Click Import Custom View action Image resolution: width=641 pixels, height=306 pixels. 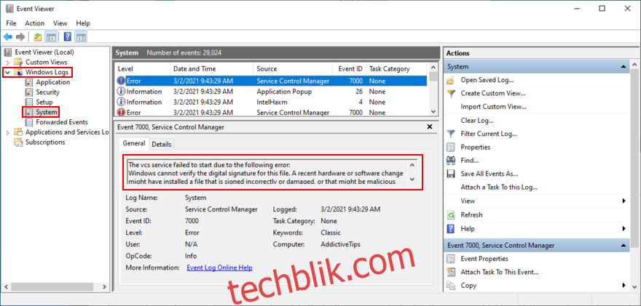pos(493,107)
